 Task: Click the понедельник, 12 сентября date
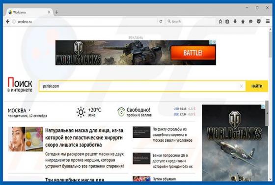[27, 116]
